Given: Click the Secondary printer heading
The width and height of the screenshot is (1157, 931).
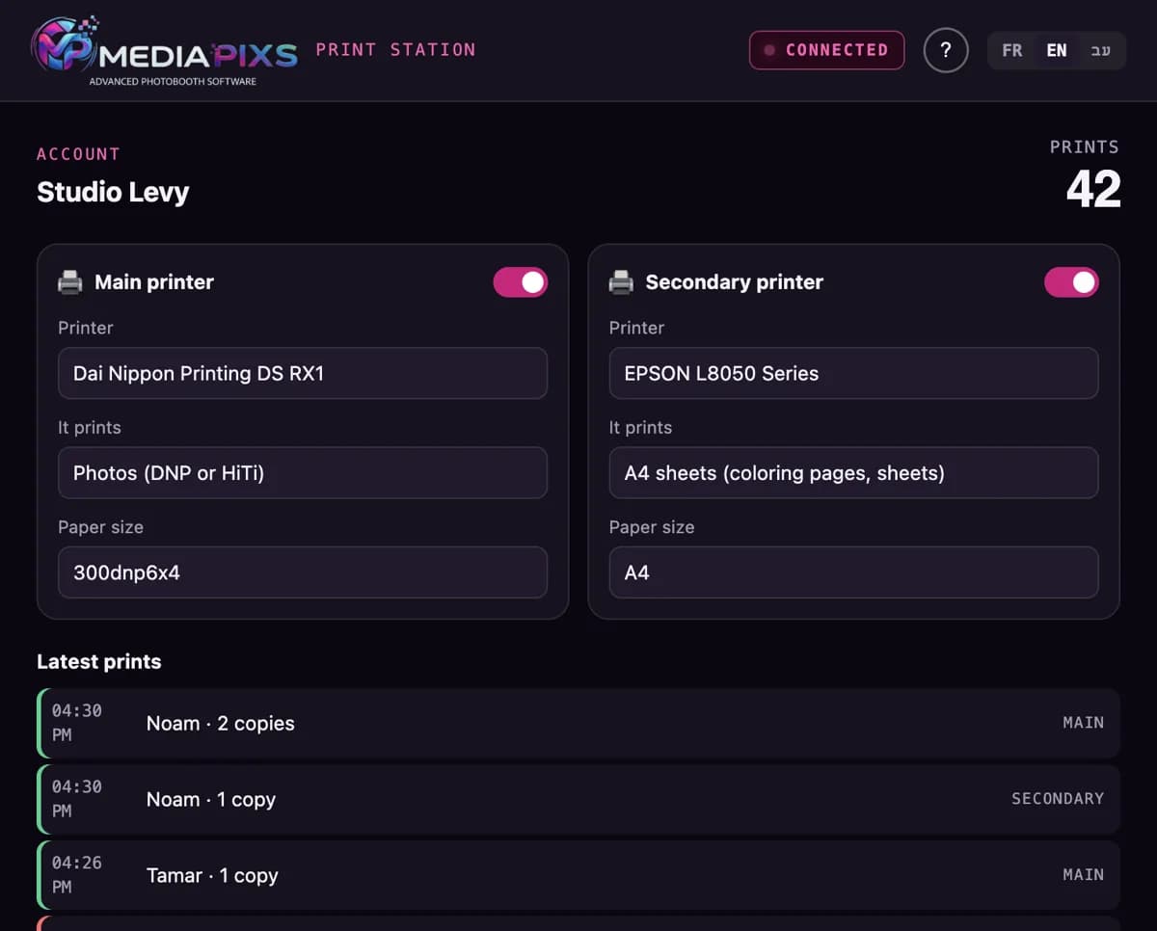Looking at the screenshot, I should pos(735,282).
